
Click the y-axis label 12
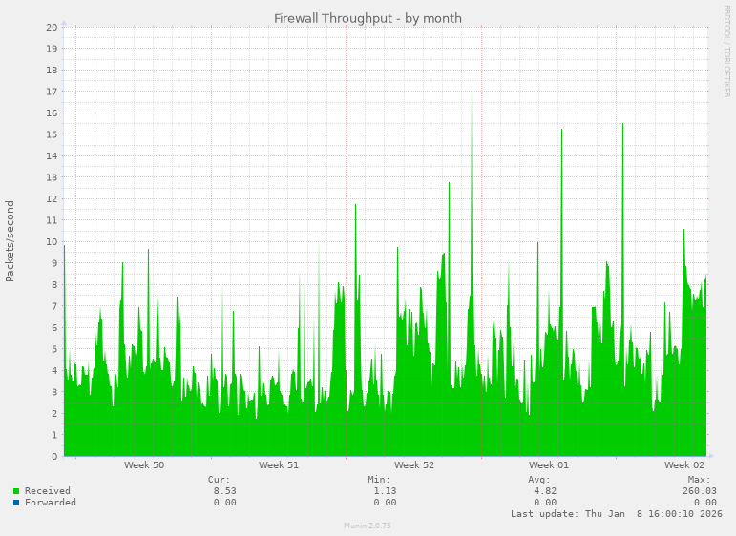pyautogui.click(x=52, y=199)
